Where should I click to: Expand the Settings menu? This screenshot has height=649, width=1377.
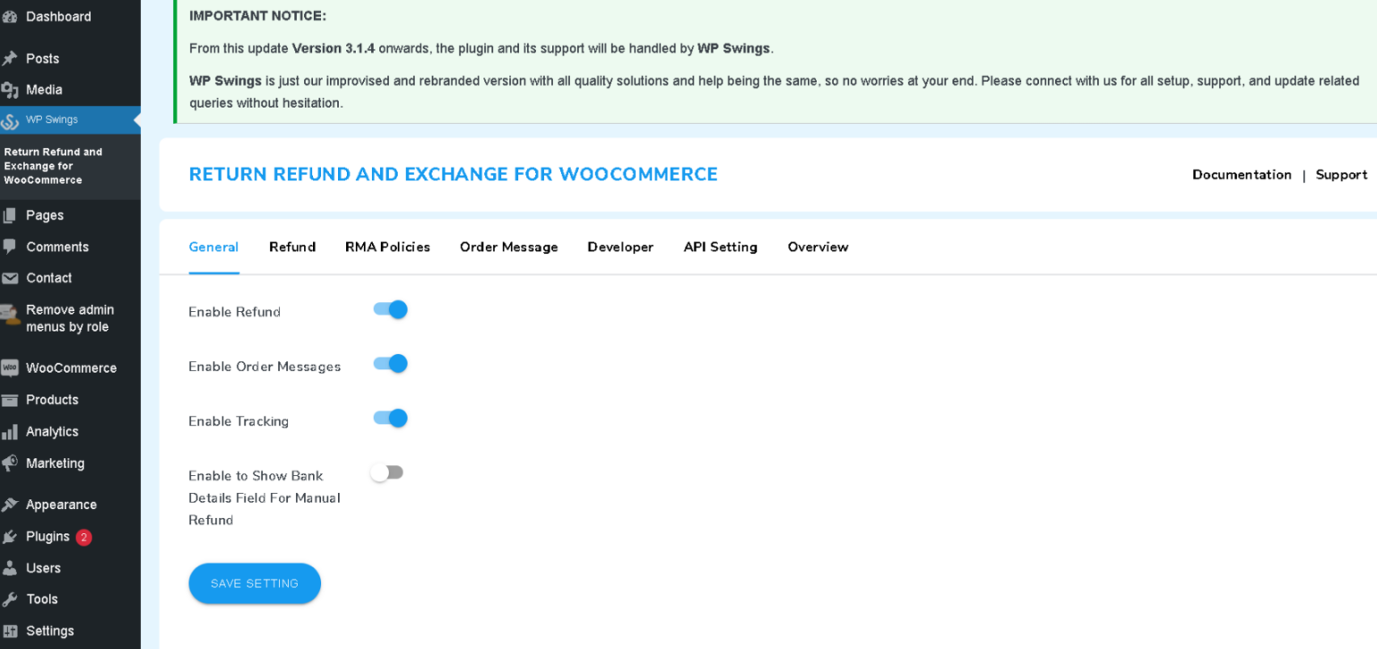coord(49,630)
